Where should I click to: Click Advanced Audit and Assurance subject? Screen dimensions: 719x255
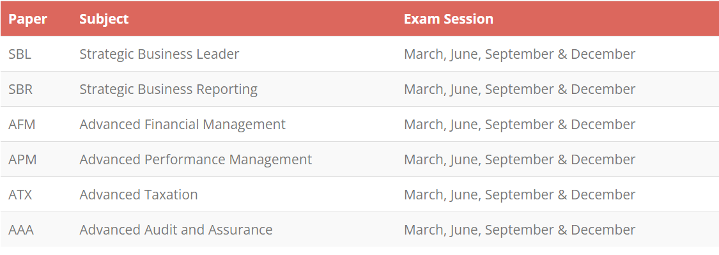pos(176,229)
